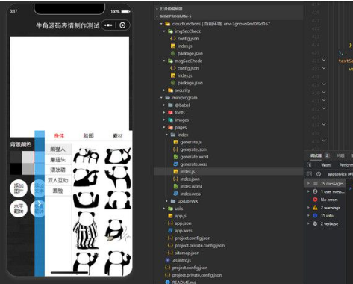Select the 双人互动 category

point(58,180)
